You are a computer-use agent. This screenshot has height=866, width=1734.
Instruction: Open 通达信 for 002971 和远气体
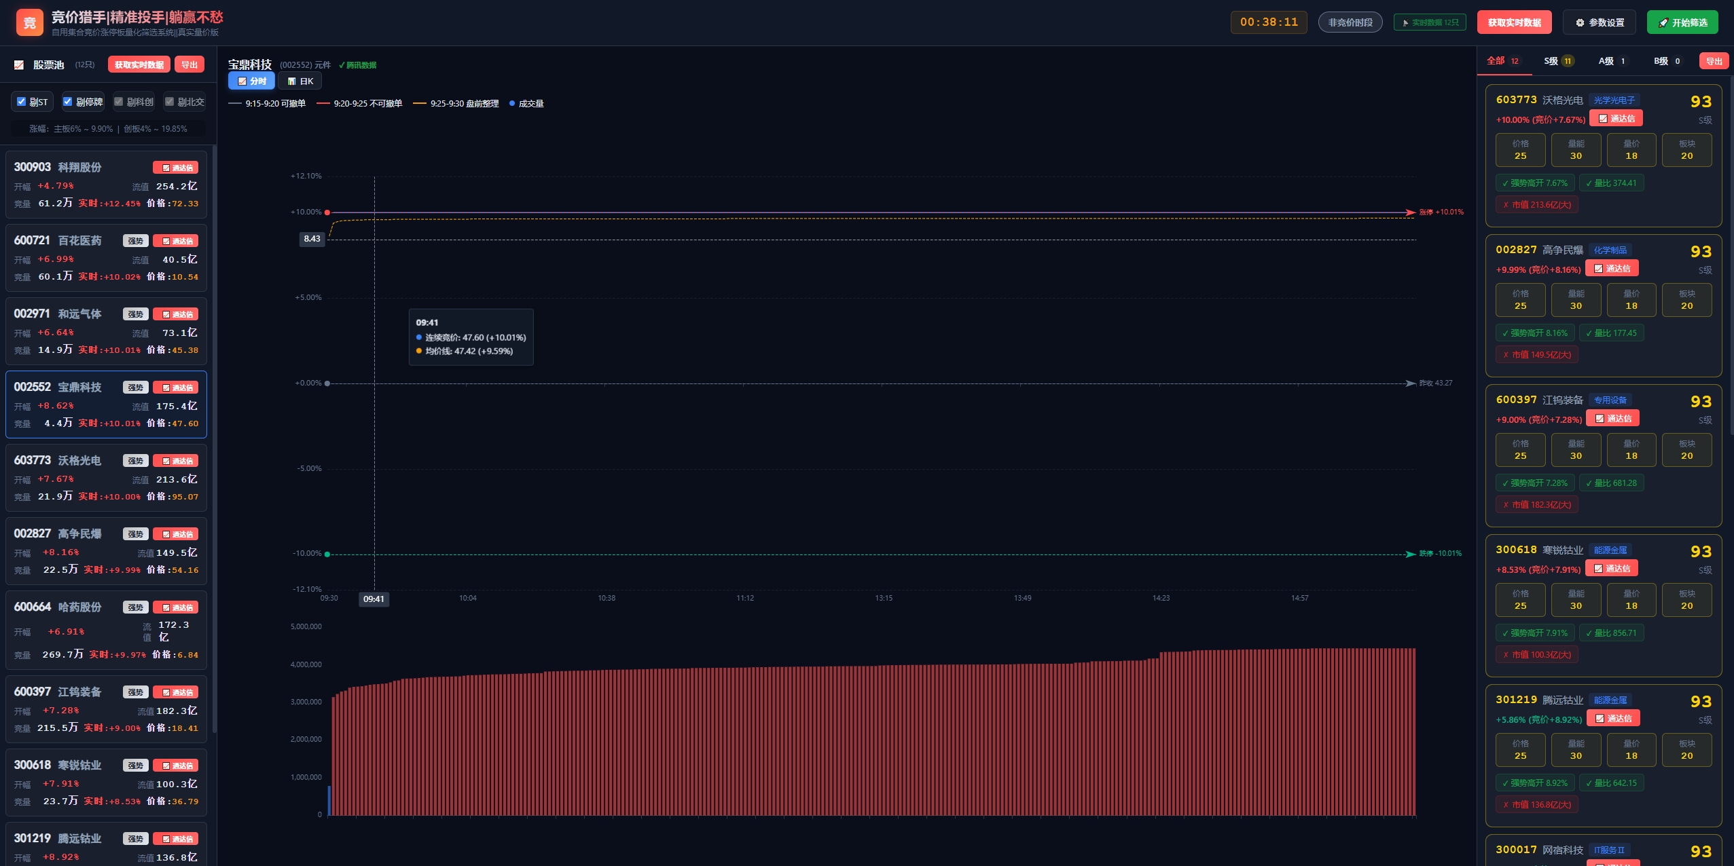click(x=175, y=314)
